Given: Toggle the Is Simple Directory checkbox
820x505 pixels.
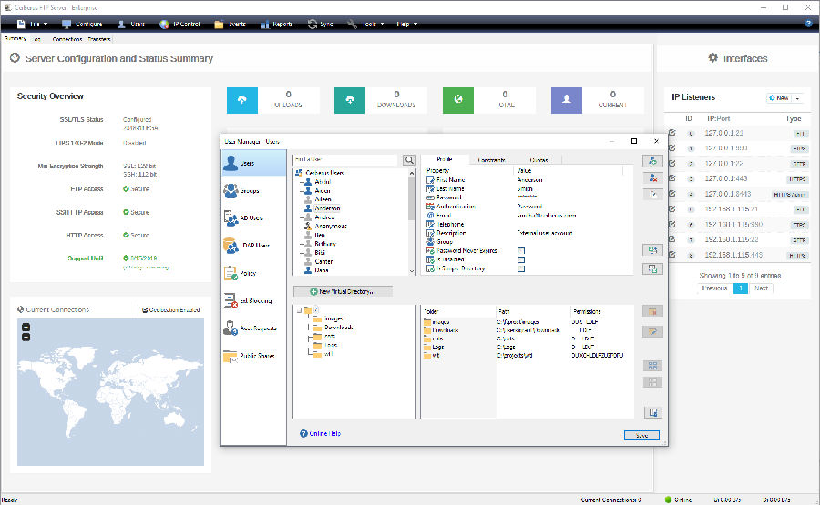Looking at the screenshot, I should click(x=521, y=268).
